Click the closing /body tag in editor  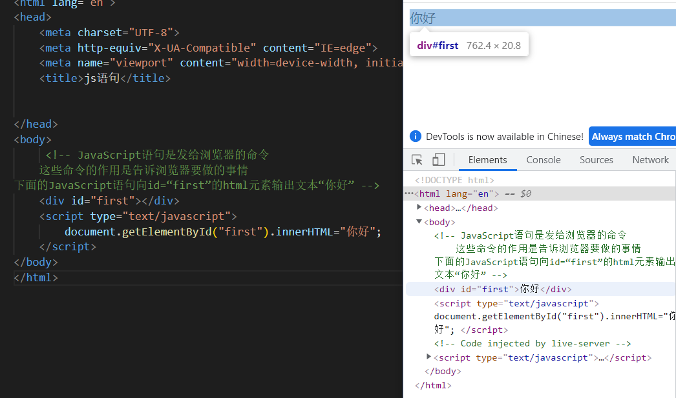pos(36,262)
